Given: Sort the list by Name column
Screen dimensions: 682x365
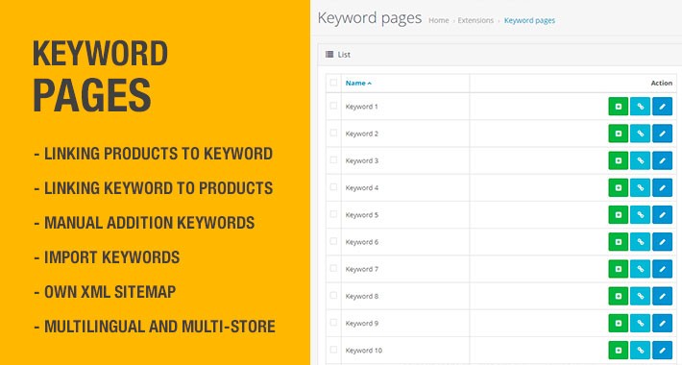Looking at the screenshot, I should [358, 83].
